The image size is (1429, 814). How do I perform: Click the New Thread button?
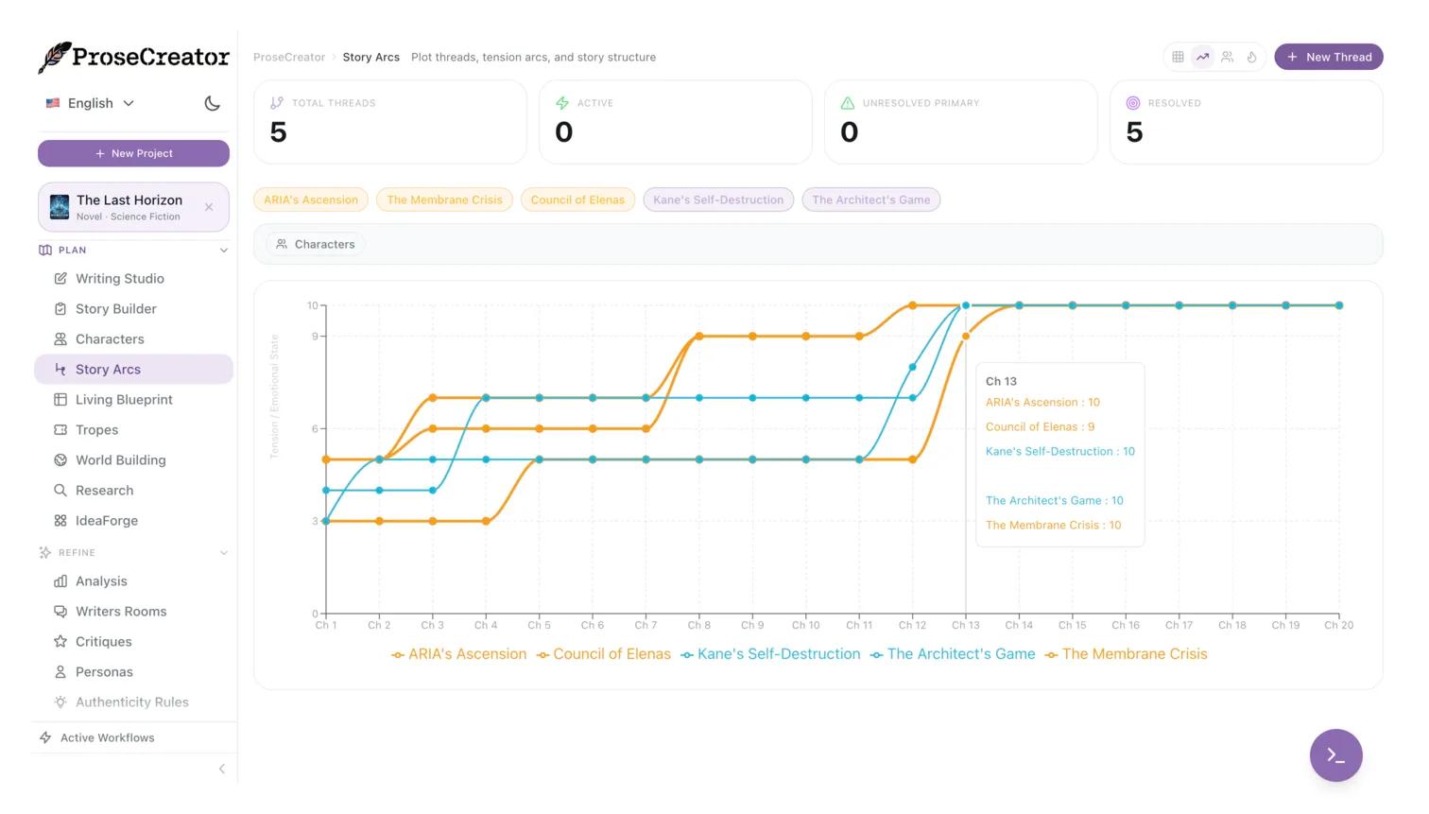click(1328, 57)
